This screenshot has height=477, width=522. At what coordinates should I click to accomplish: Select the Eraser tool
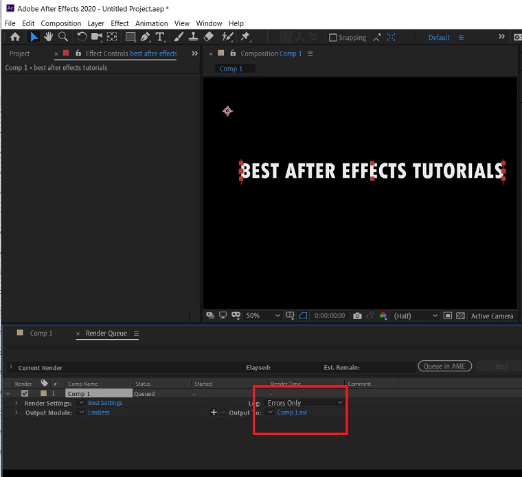pyautogui.click(x=209, y=37)
